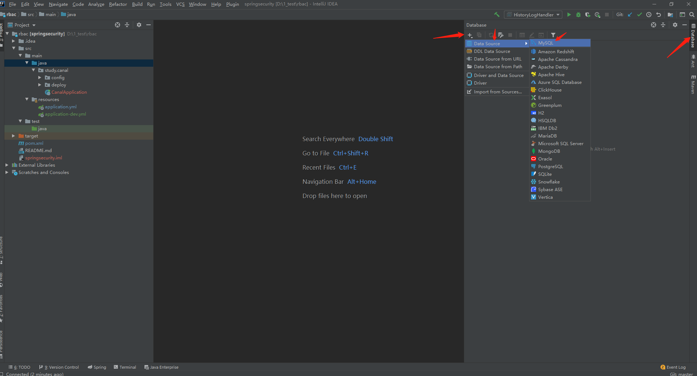The image size is (697, 376).
Task: Open Git history via the clock icon
Action: [649, 15]
